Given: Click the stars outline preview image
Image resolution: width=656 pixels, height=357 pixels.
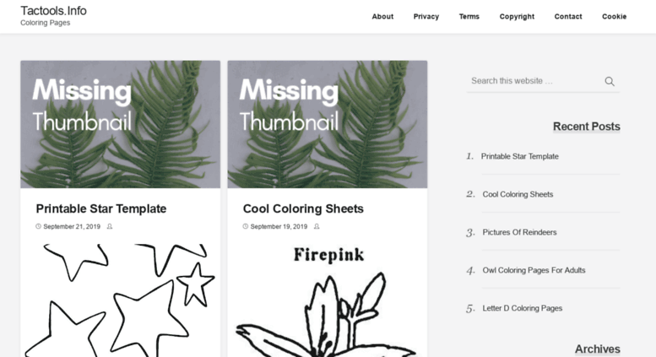Looking at the screenshot, I should (121, 300).
